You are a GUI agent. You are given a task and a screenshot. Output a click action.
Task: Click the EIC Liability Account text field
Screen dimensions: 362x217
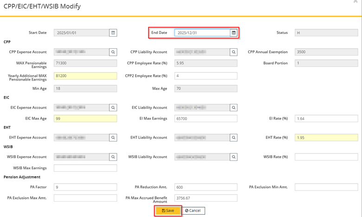202,108
